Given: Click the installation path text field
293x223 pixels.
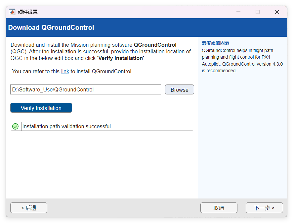Looking at the screenshot, I should coord(85,89).
